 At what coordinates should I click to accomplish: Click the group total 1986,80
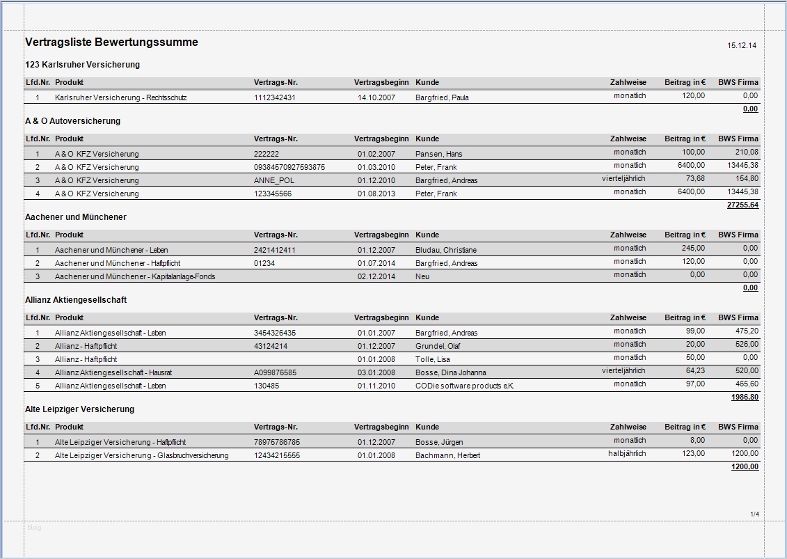point(745,397)
